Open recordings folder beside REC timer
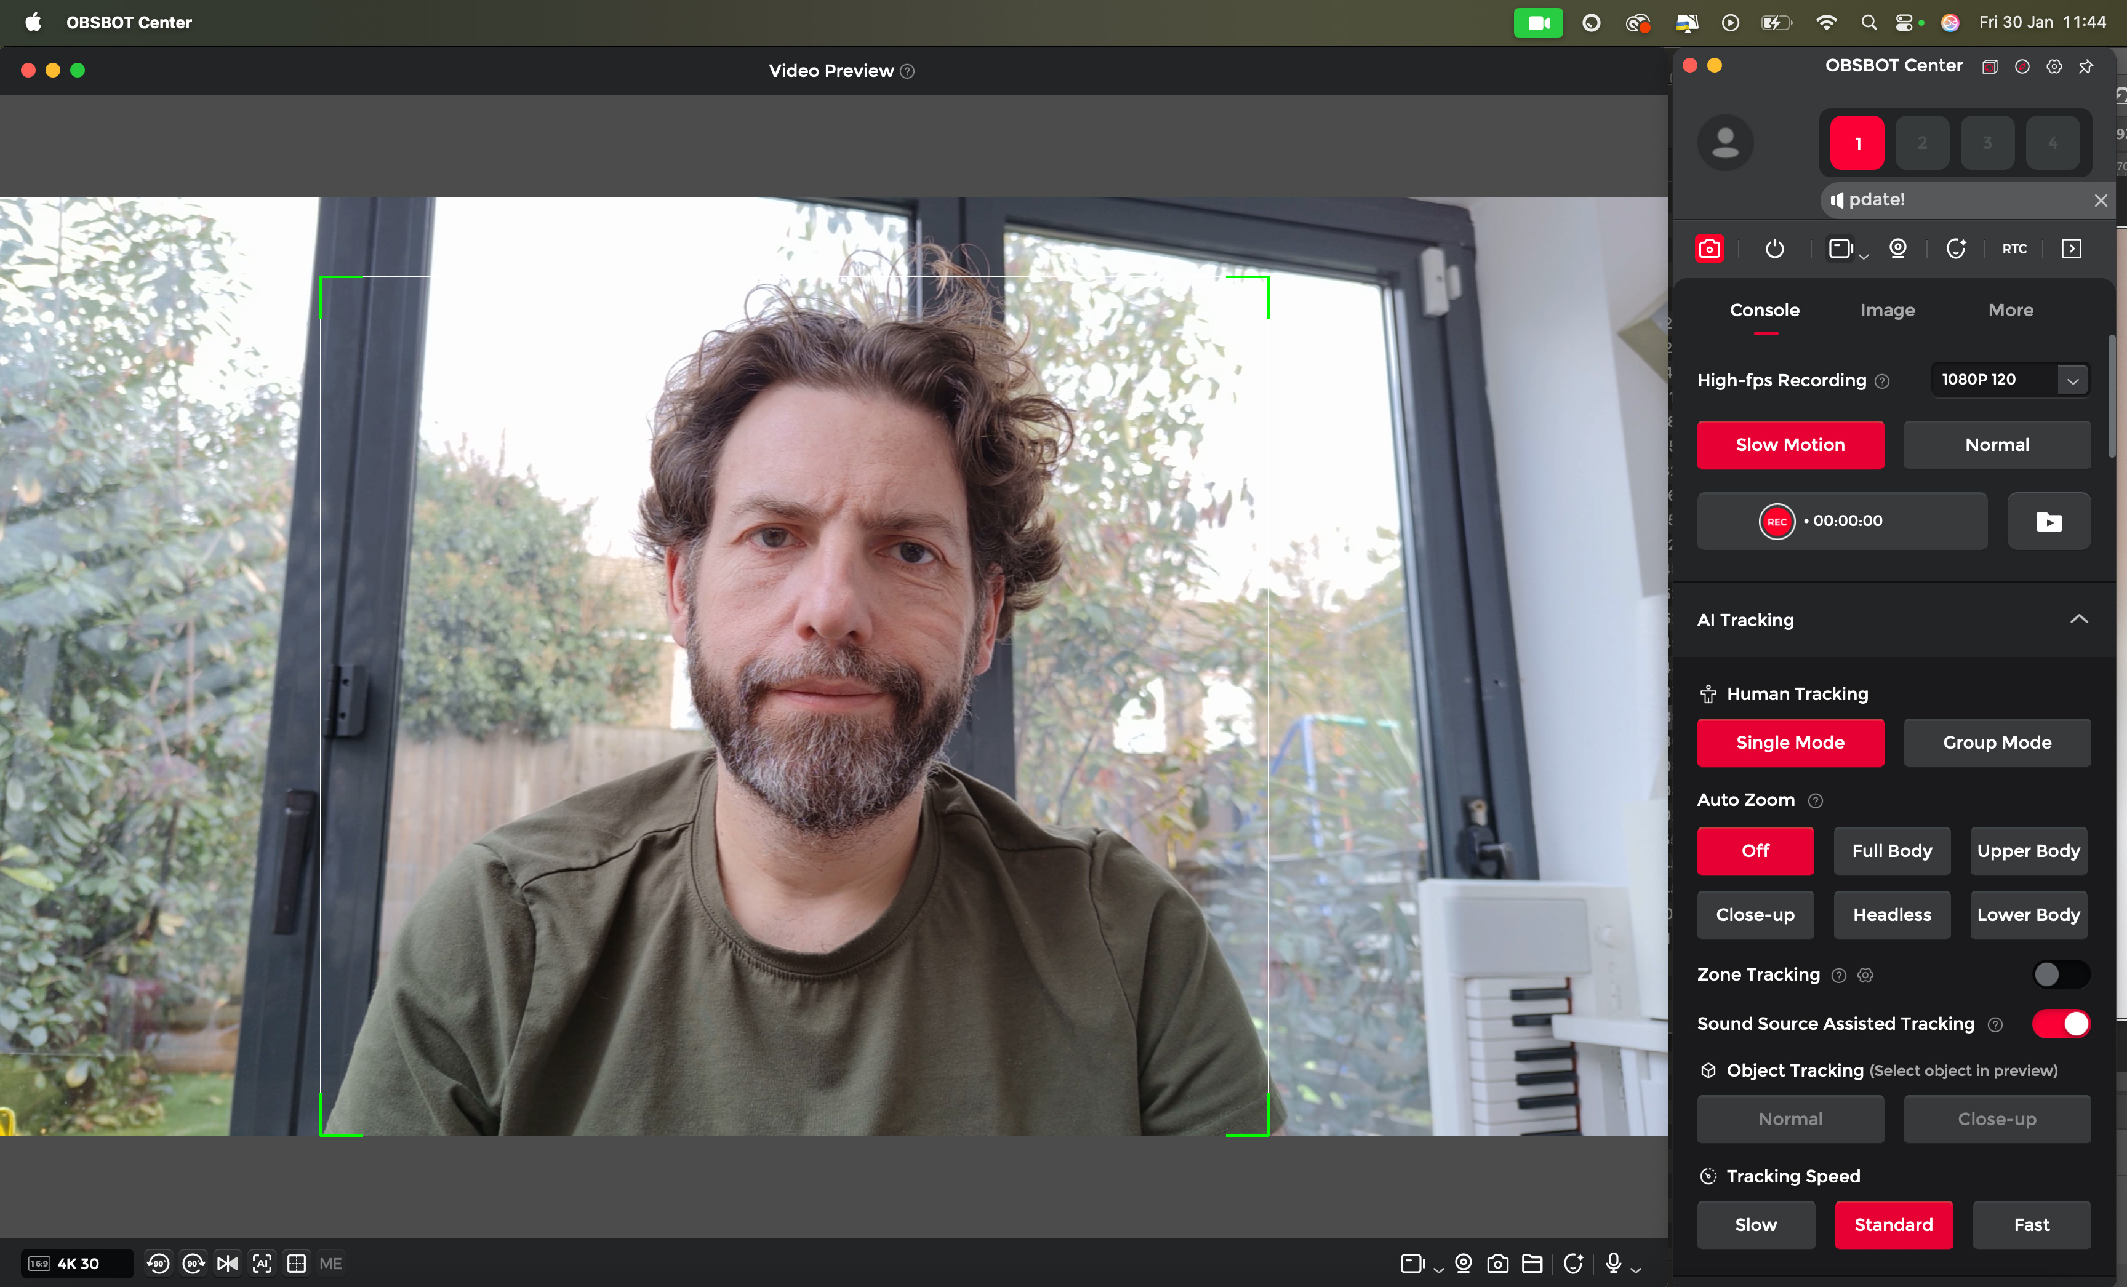 click(2048, 521)
